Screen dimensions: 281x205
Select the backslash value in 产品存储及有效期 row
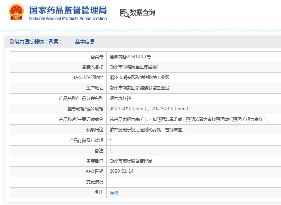pos(111,140)
